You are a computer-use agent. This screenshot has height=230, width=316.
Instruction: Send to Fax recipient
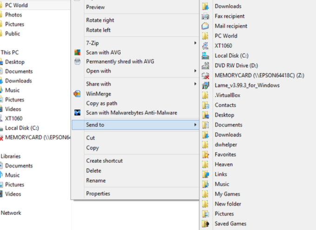230,16
